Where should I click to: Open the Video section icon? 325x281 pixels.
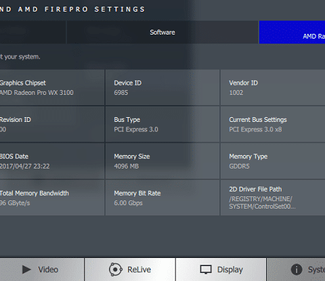(x=26, y=269)
